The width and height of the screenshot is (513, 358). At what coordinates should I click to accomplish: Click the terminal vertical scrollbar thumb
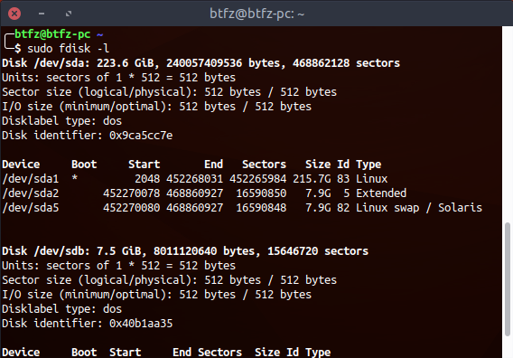508,279
